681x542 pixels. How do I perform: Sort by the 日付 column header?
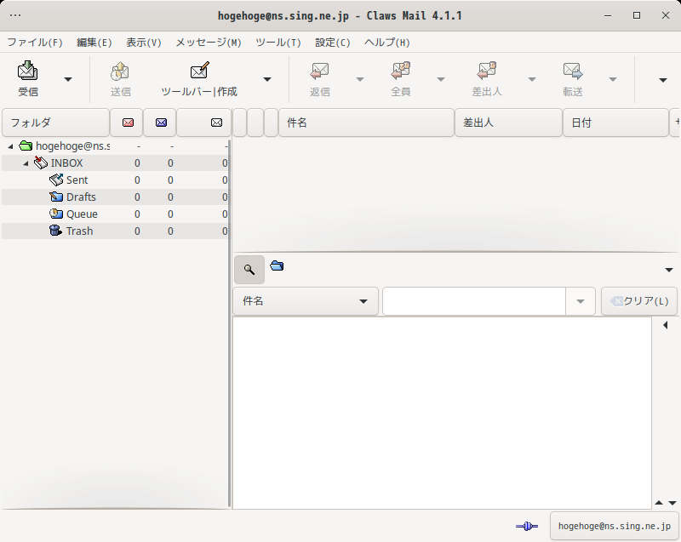[x=615, y=123]
